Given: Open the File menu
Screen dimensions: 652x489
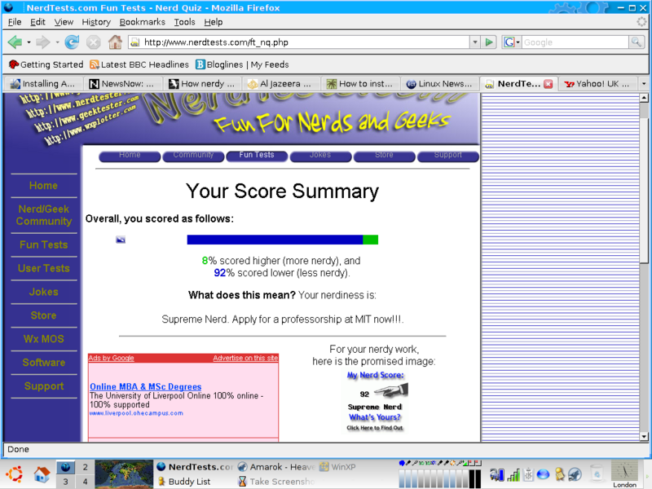Looking at the screenshot, I should (x=15, y=22).
